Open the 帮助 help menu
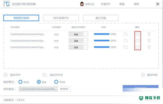163x104 pixels. (x=136, y=4)
